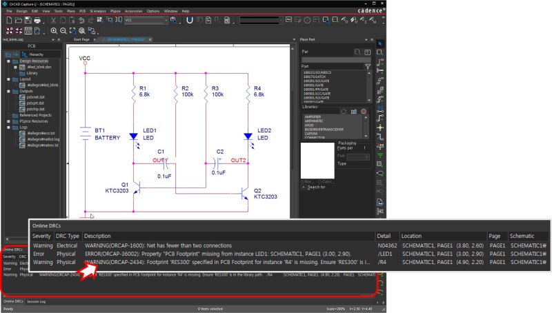The height and width of the screenshot is (313, 552).
Task: Open the PCB menu
Action: click(x=82, y=11)
